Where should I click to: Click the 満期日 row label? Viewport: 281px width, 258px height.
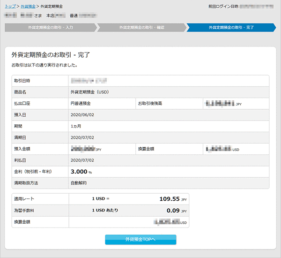(x=21, y=137)
